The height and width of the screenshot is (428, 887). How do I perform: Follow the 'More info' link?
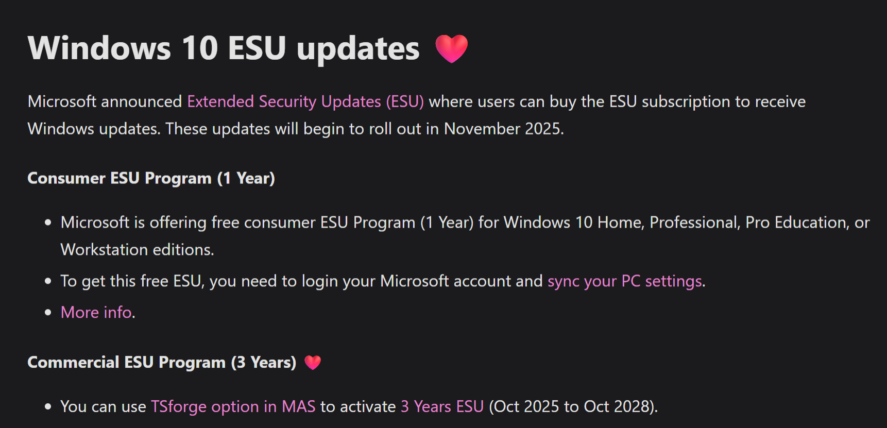coord(96,313)
